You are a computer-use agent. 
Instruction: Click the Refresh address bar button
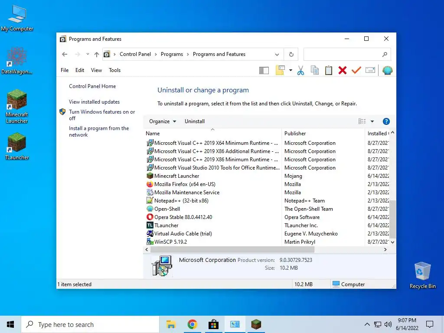click(291, 54)
